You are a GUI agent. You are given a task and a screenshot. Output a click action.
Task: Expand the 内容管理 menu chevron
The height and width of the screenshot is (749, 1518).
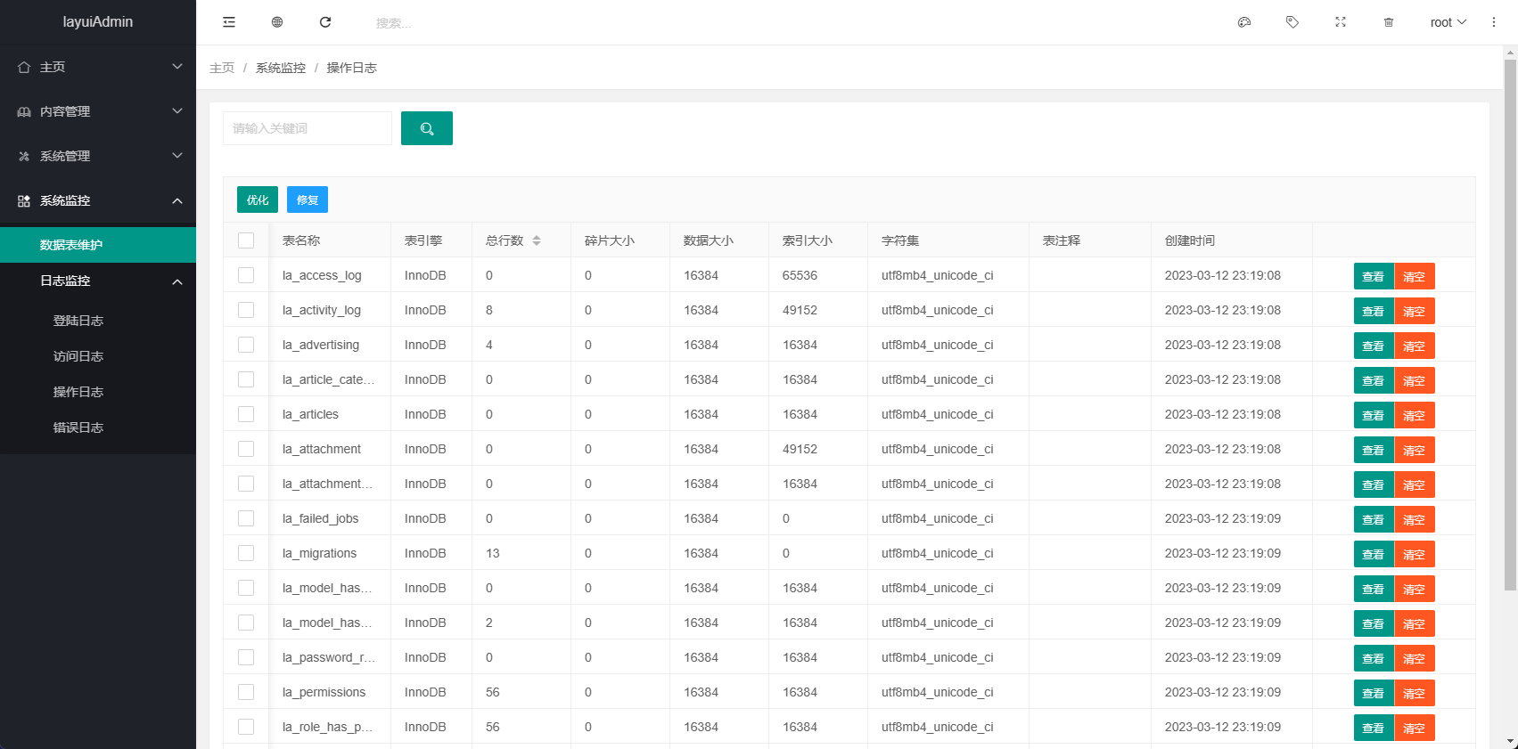[177, 111]
